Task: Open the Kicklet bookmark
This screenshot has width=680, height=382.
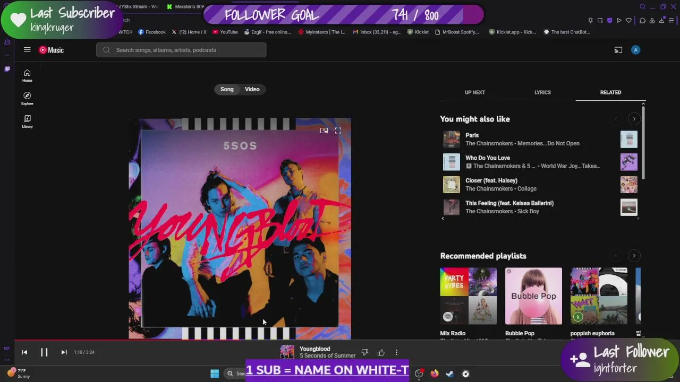Action: [418, 32]
